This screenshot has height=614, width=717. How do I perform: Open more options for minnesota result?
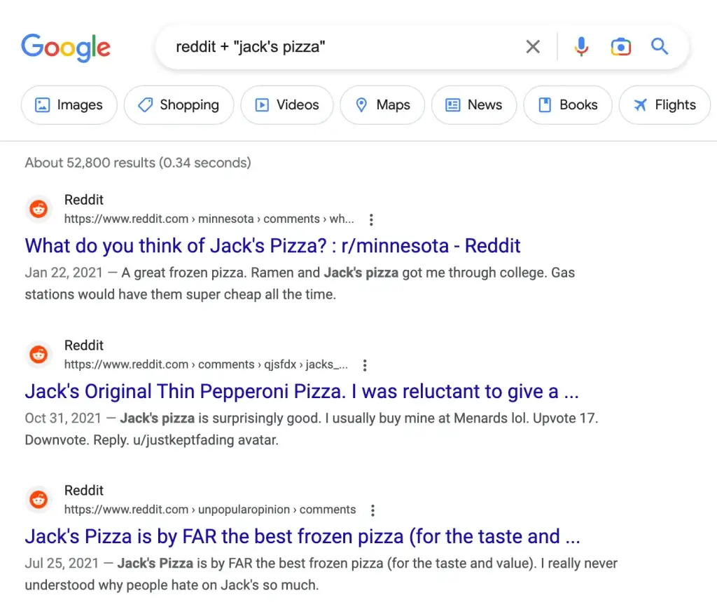click(x=371, y=220)
